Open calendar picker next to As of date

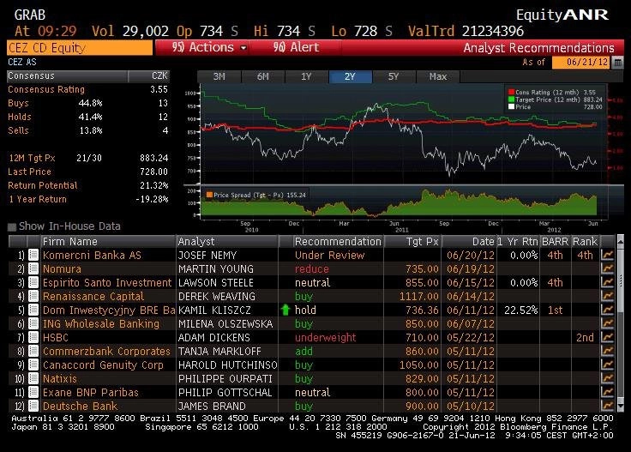click(x=618, y=63)
